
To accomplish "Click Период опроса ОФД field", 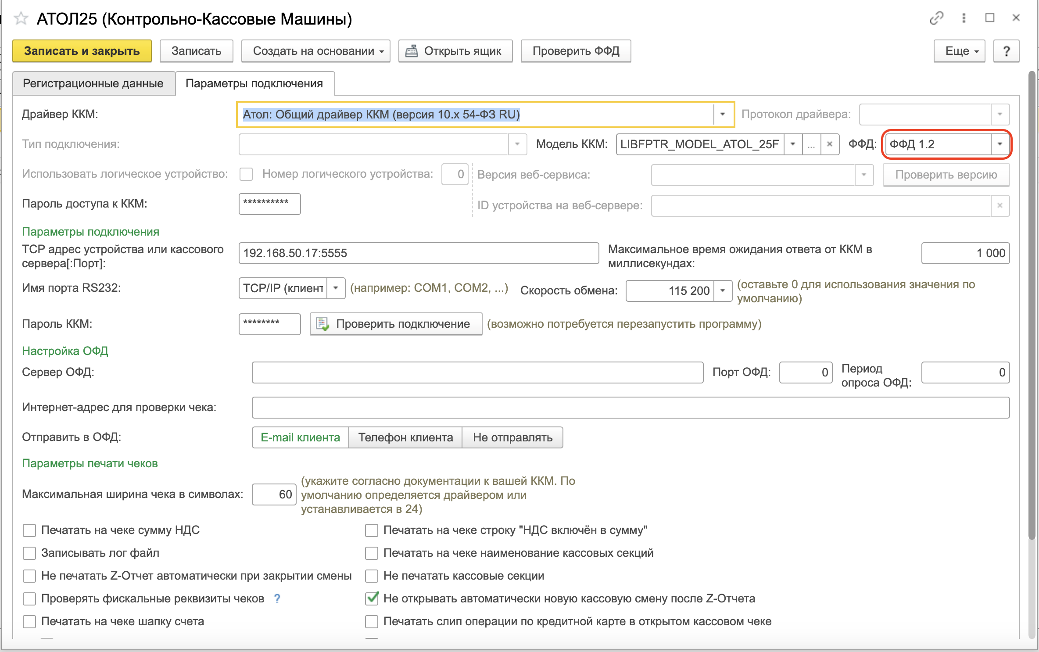I will [x=965, y=373].
